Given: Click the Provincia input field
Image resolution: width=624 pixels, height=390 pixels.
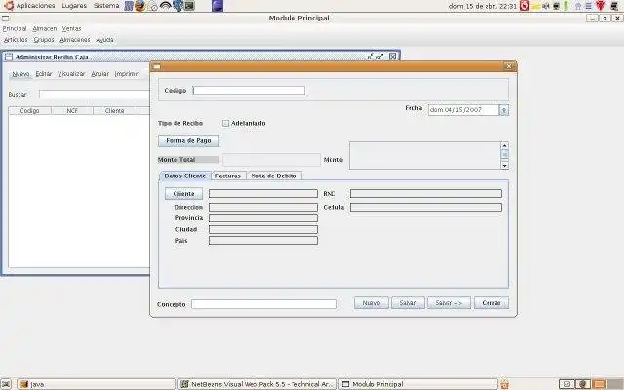Looking at the screenshot, I should pyautogui.click(x=263, y=218).
